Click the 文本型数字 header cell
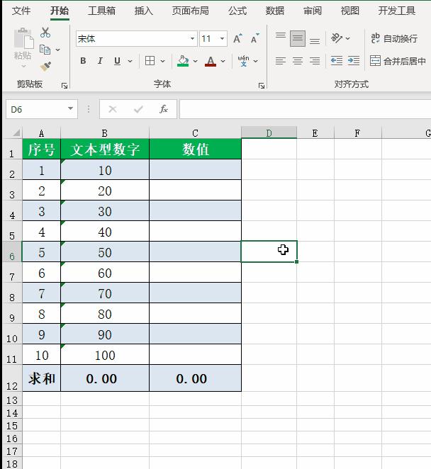The height and width of the screenshot is (469, 431). (105, 149)
